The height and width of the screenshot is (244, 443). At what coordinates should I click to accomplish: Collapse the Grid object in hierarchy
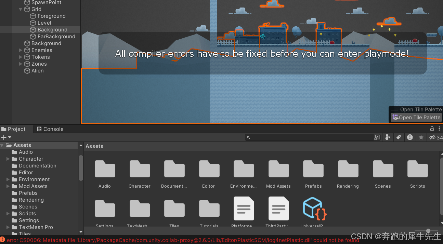point(21,9)
